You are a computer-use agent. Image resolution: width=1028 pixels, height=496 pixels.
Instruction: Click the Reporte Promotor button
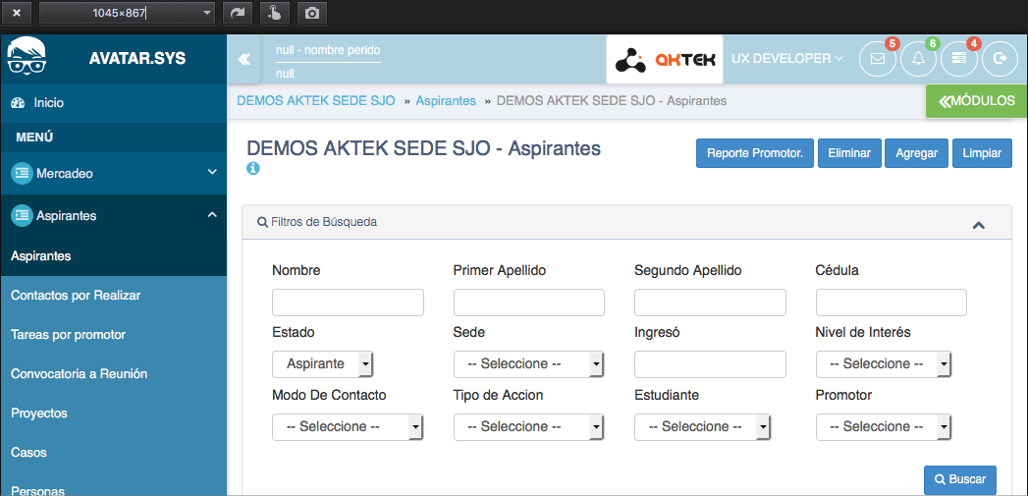[x=754, y=153]
